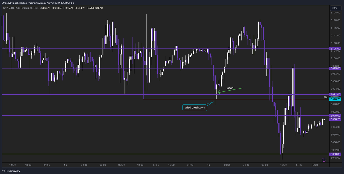344x174 pixels.
Task: Click the 5100.00 price scale value
Action: (335, 58)
